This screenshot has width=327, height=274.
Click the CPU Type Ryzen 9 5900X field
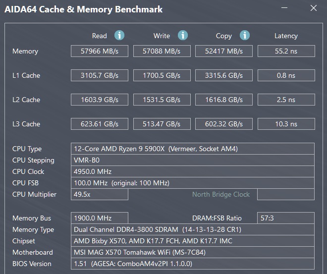pyautogui.click(x=193, y=149)
